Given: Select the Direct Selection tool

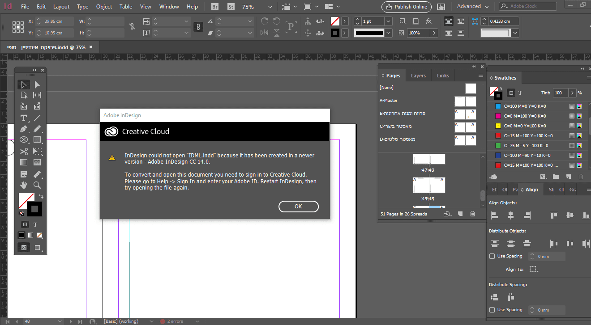Looking at the screenshot, I should pos(37,84).
